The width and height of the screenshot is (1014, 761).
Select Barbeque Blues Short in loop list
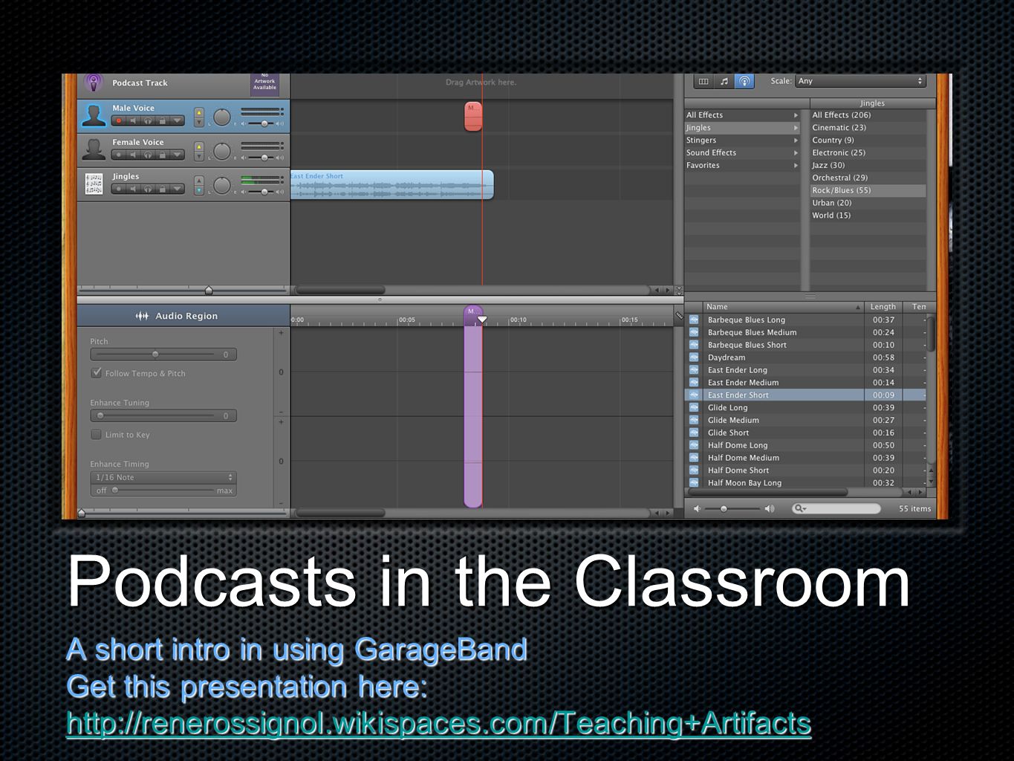click(805, 345)
